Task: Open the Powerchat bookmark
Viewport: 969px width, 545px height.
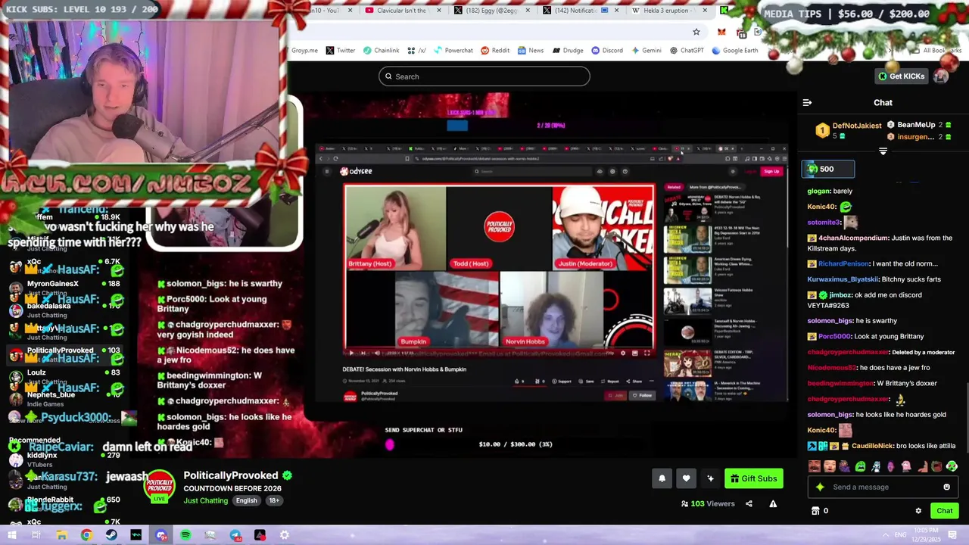Action: pyautogui.click(x=453, y=51)
